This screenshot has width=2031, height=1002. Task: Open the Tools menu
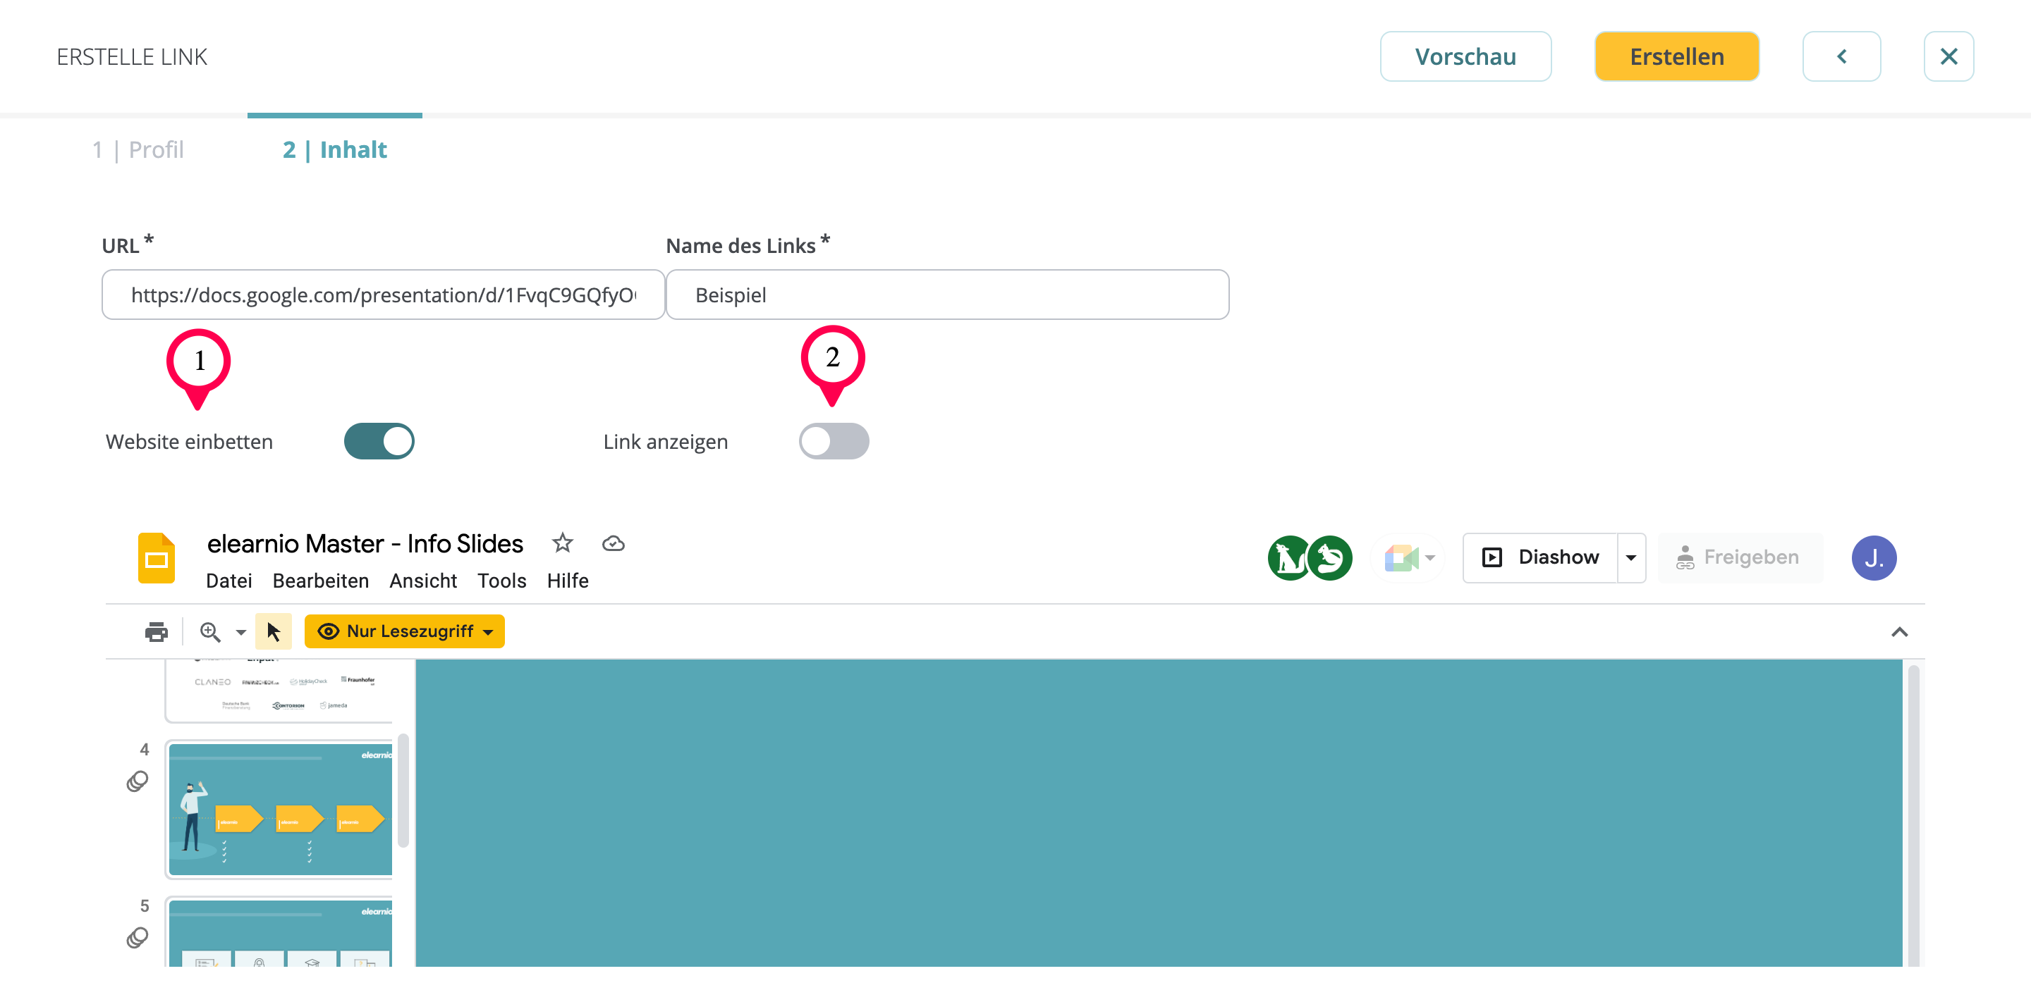501,581
